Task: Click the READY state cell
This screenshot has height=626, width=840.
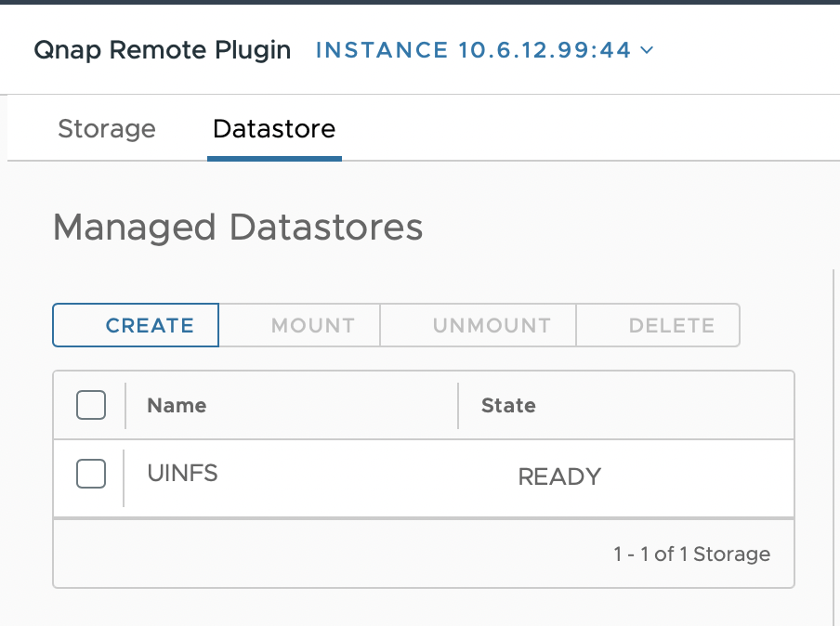Action: 559,476
